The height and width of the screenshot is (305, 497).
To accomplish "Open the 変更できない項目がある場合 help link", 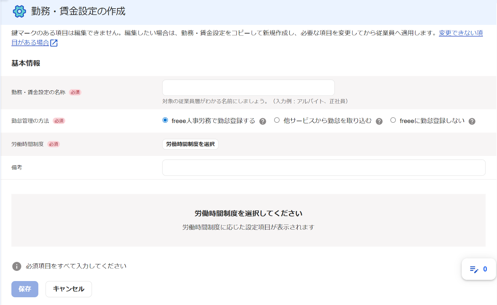I will [461, 33].
